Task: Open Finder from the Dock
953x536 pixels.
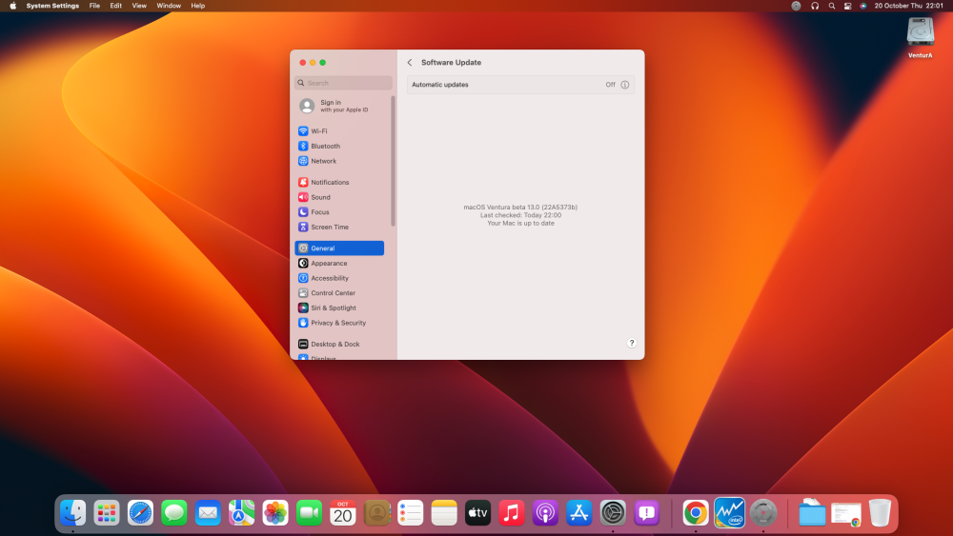Action: (73, 513)
